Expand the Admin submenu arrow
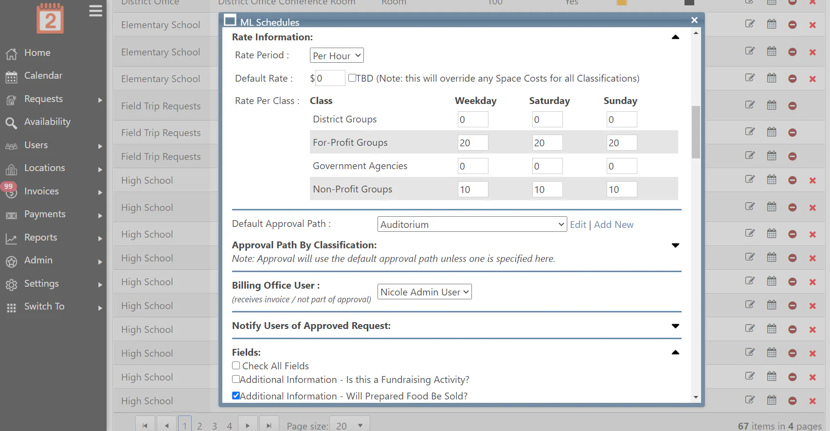The height and width of the screenshot is (431, 830). (100, 261)
